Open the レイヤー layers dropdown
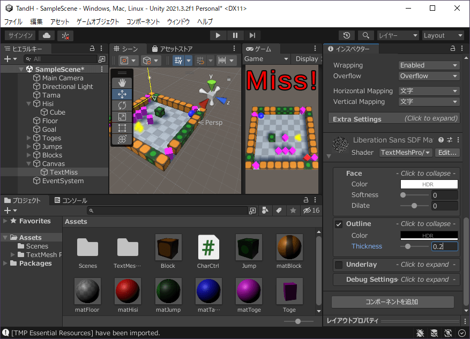Viewport: 470px width, 339px height. point(398,36)
